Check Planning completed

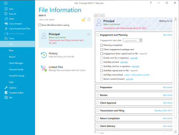click(101, 45)
